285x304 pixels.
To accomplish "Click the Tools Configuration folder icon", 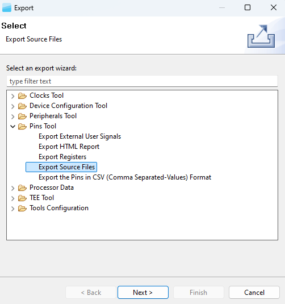I will (22, 209).
